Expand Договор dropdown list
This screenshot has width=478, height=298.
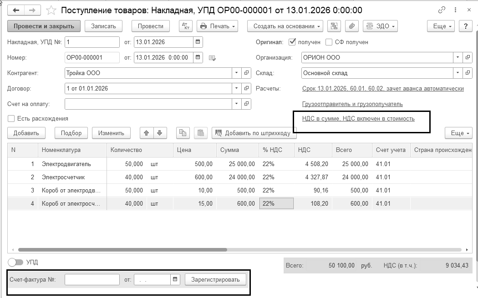coord(237,88)
